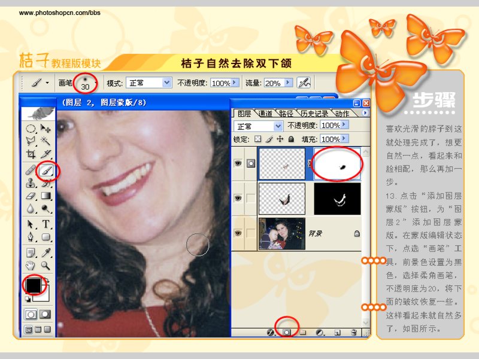Select the Eyedropper tool
Image resolution: width=479 pixels, height=359 pixels.
coord(46,252)
